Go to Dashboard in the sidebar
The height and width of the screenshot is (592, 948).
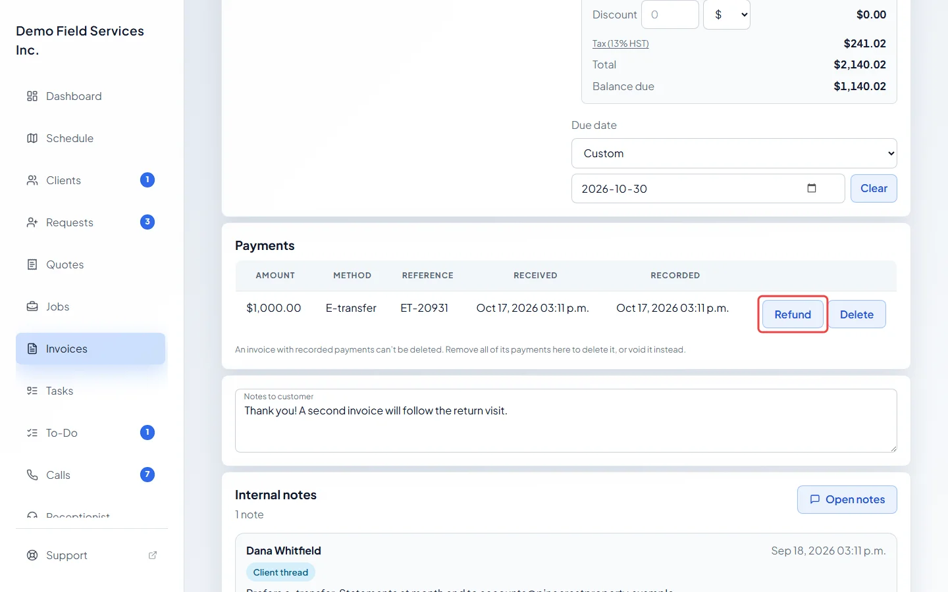pyautogui.click(x=90, y=96)
